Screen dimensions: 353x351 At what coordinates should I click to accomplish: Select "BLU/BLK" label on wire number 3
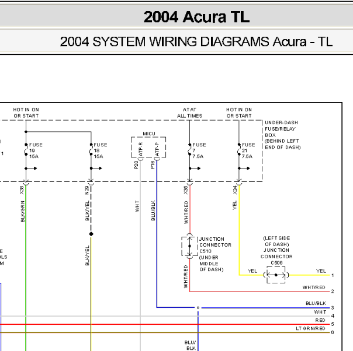[x=316, y=303]
